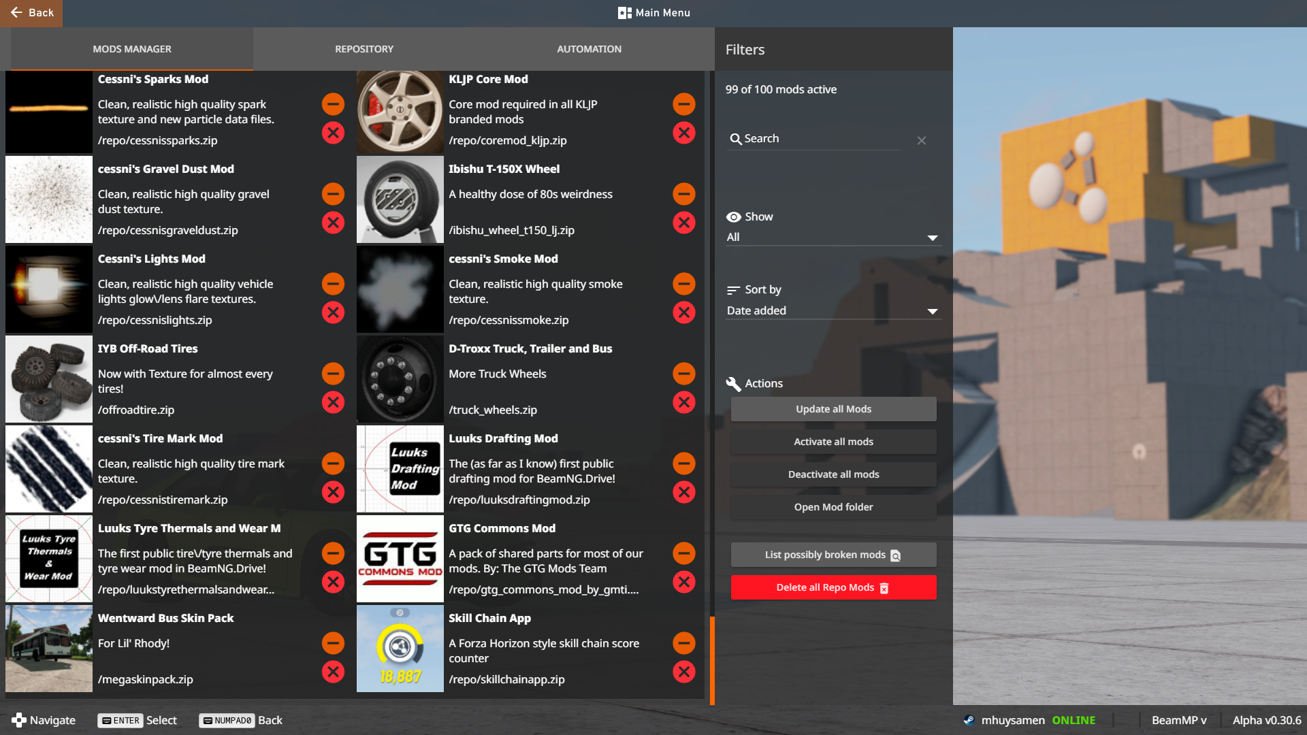Viewport: 1307px width, 735px height.
Task: Deactivate Wentward Bus Skin Pack
Action: [333, 643]
